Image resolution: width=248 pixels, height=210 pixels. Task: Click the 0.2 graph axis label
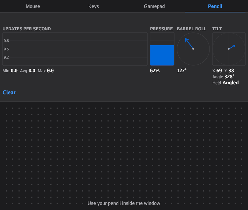click(x=6, y=57)
